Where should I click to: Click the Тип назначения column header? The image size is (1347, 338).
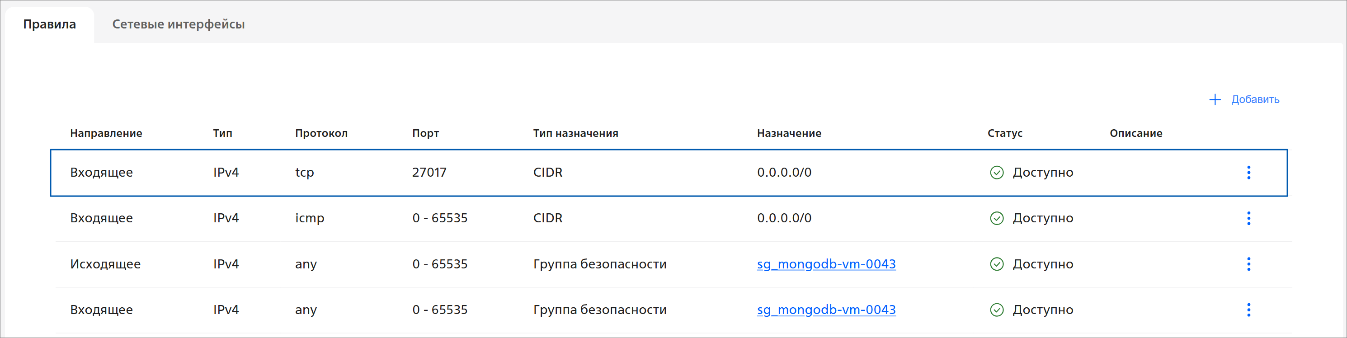point(575,133)
